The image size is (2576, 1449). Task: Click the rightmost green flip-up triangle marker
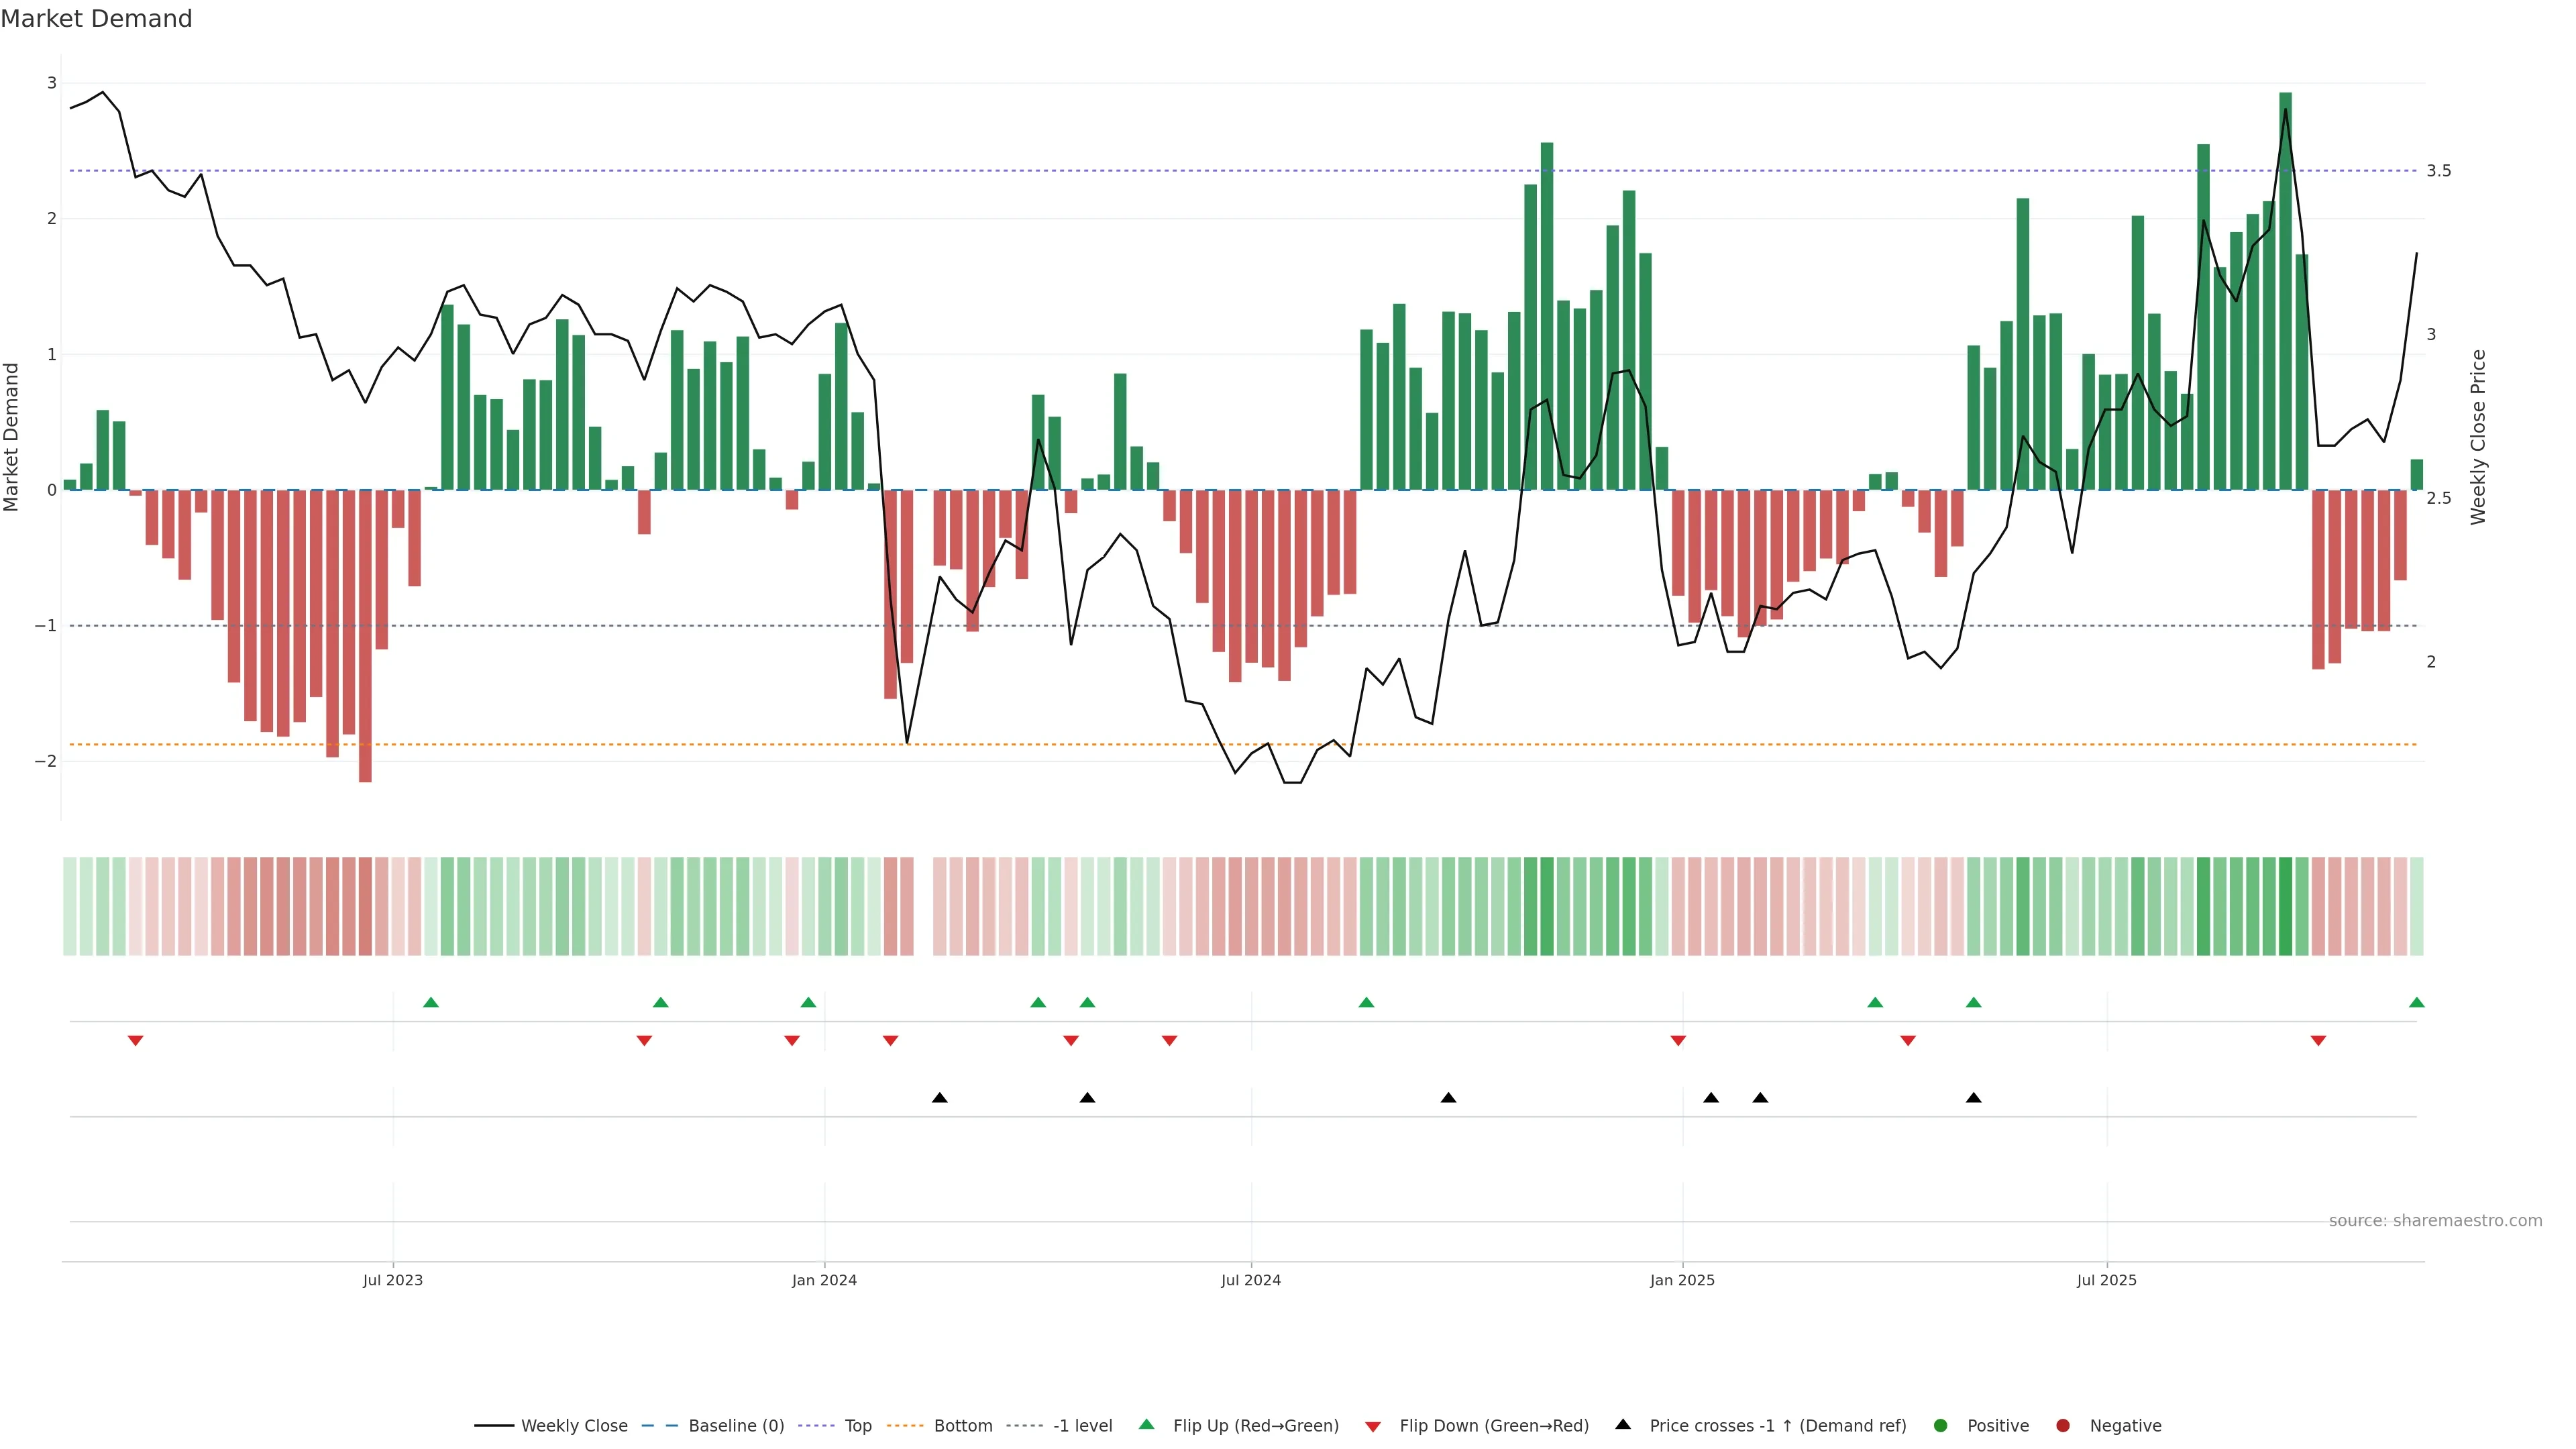click(x=2416, y=1002)
